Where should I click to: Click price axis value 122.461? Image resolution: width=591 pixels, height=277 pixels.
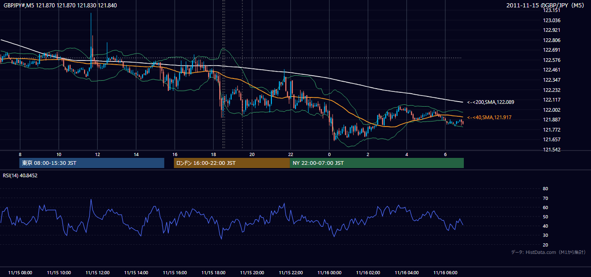[551, 70]
